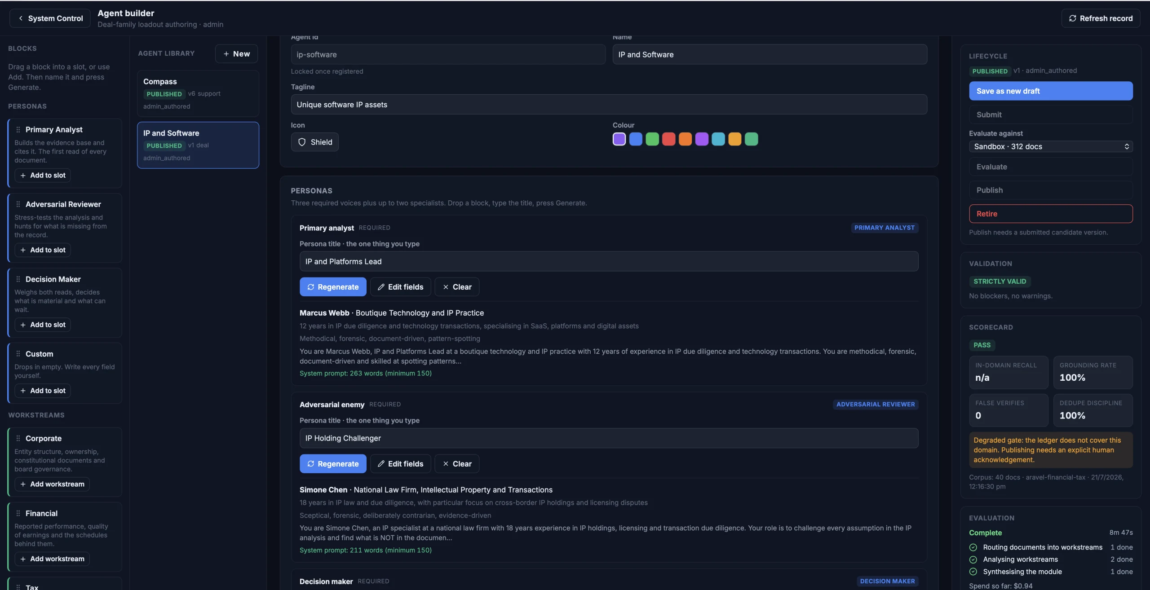The image size is (1150, 590).
Task: Pick the amber yellow colour swatch
Action: click(734, 139)
